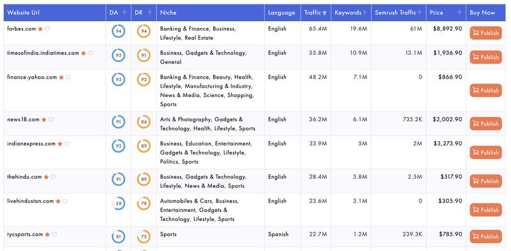The image size is (511, 251).
Task: Open the indianexpress.com link
Action: 31,144
